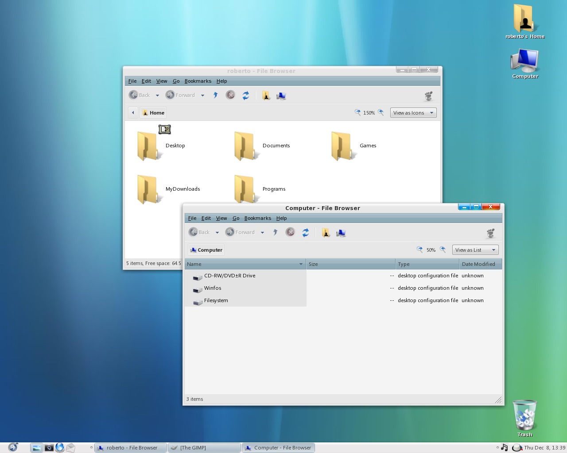Viewport: 567px width, 453px height.
Task: Click Home folder icon in Computer window toolbar
Action: [x=326, y=232]
